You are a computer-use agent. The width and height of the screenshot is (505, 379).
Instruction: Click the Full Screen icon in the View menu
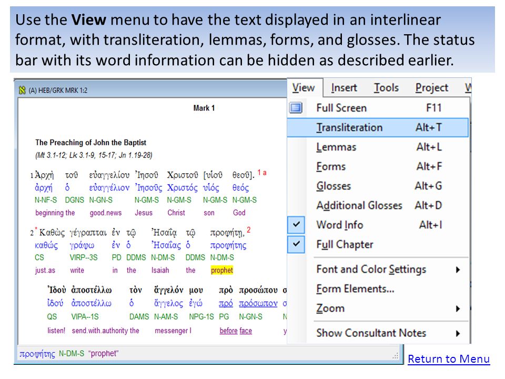point(296,107)
